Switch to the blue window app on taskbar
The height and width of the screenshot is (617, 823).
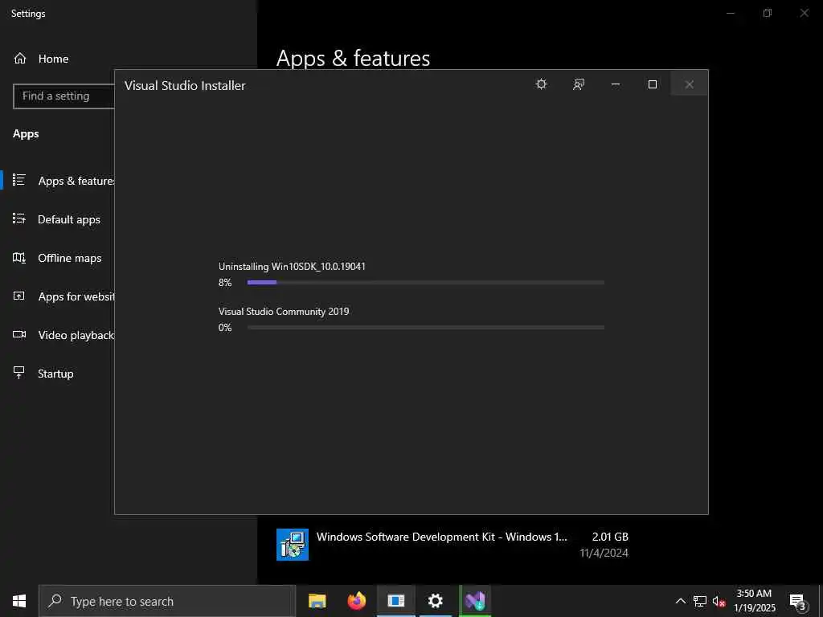(395, 601)
